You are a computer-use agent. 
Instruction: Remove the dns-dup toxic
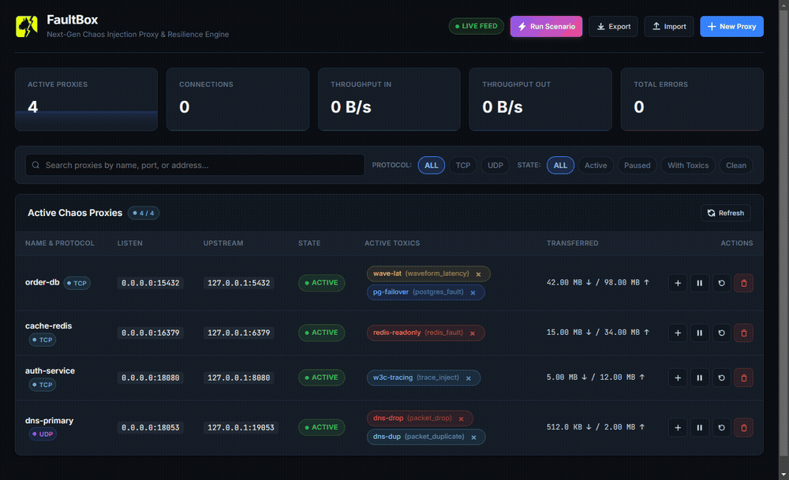coord(473,437)
